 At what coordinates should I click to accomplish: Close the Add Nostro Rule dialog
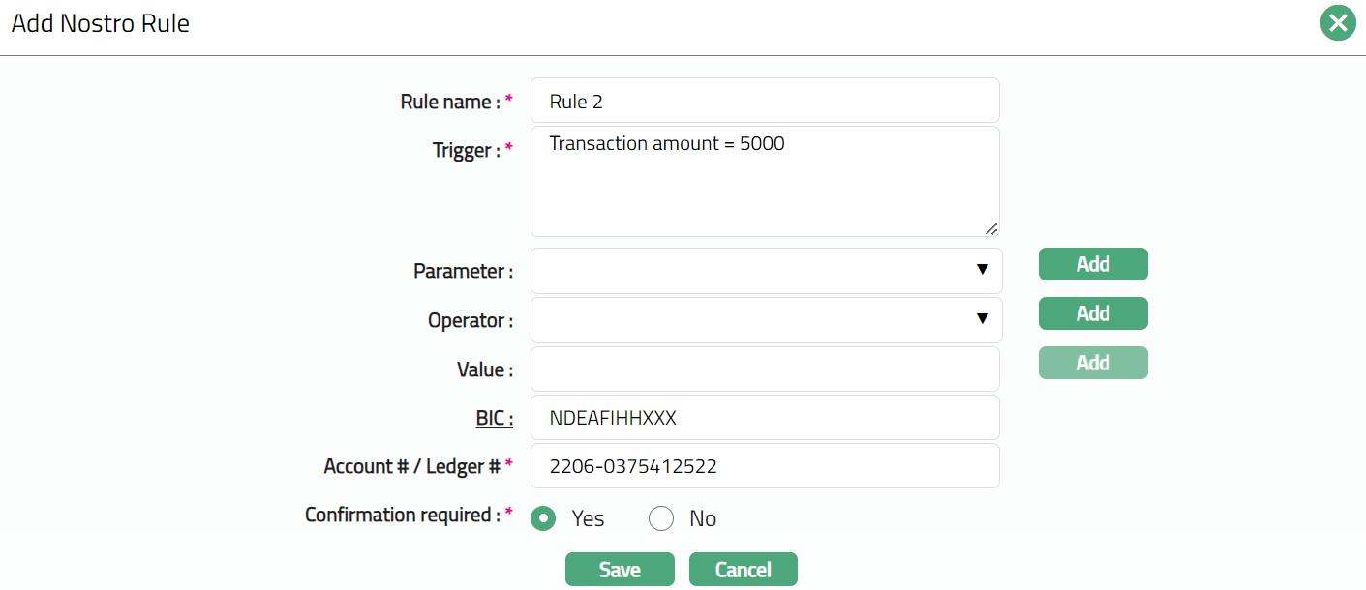pos(1337,23)
